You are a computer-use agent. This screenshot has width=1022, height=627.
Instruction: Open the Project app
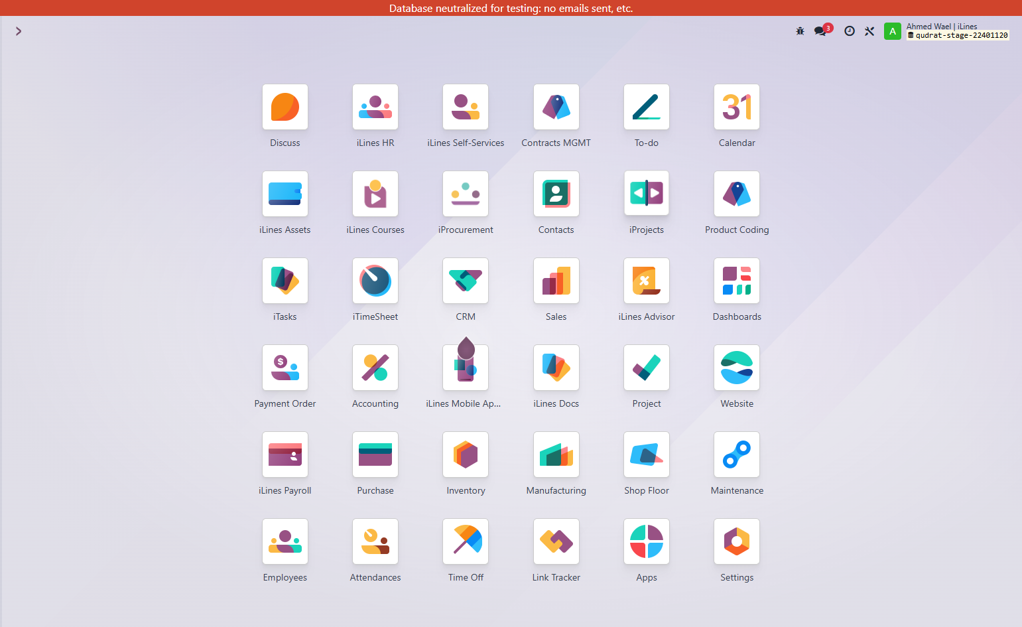647,368
